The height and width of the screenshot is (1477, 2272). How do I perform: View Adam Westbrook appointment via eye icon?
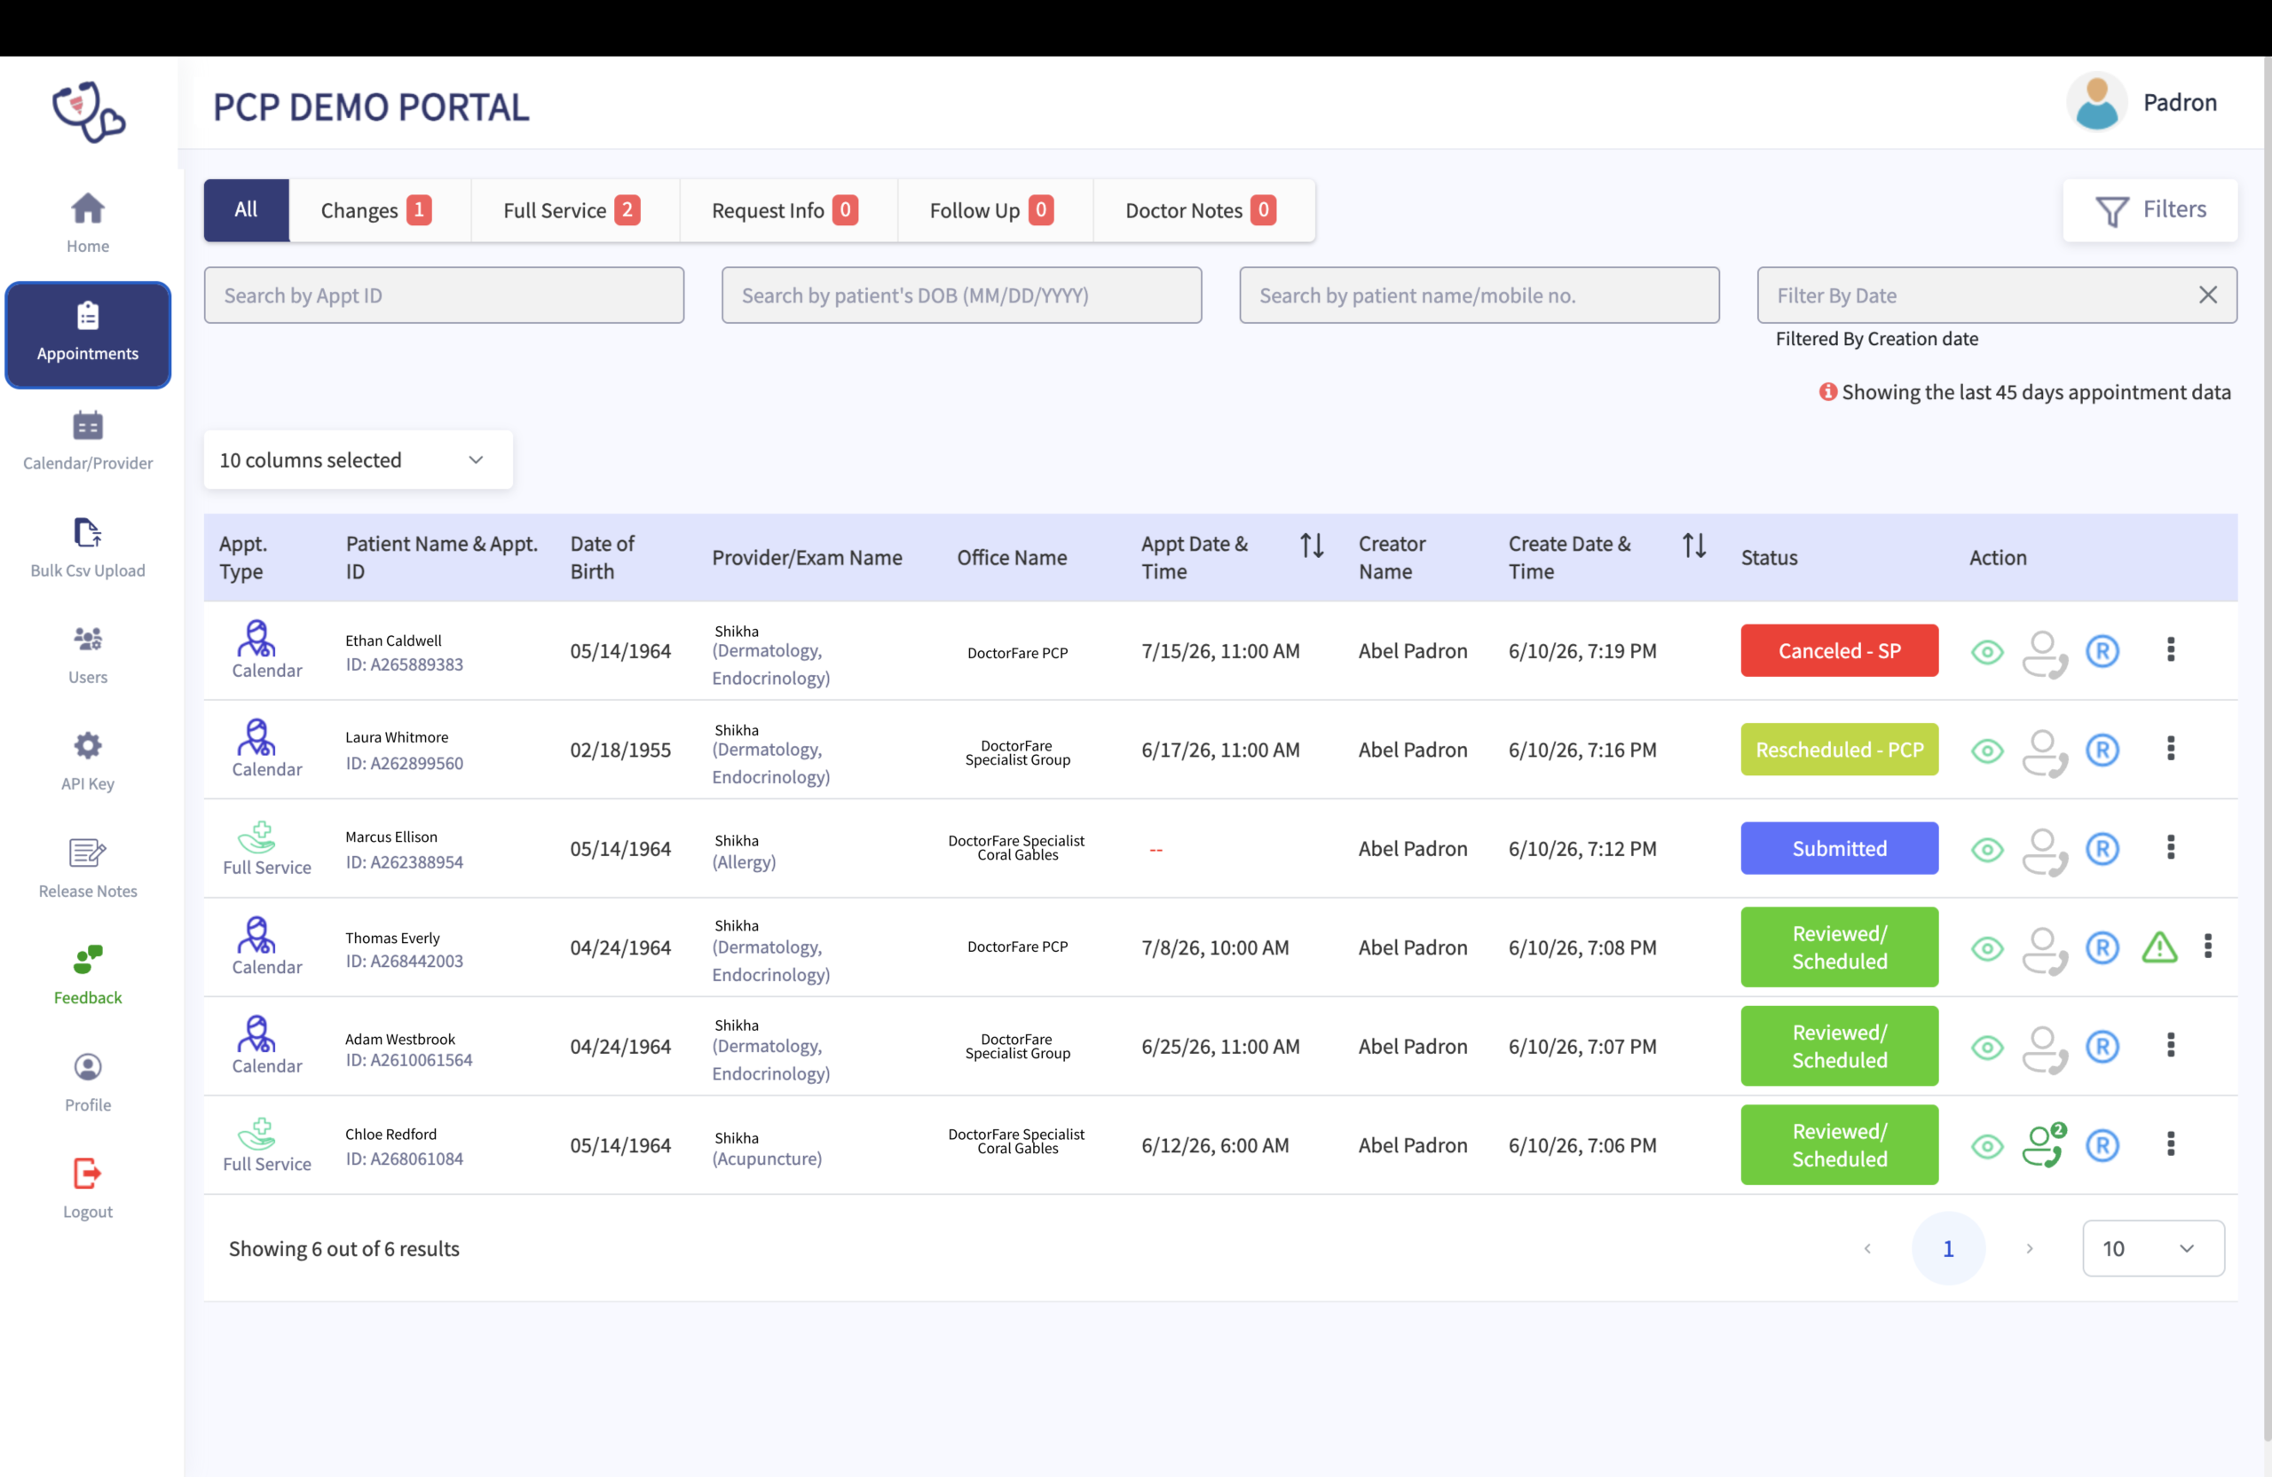click(x=1986, y=1048)
